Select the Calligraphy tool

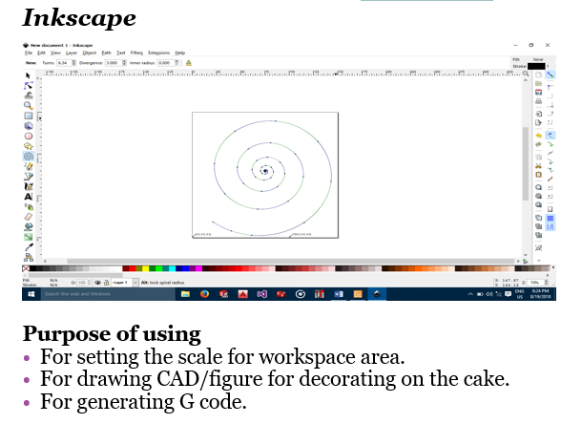point(29,186)
